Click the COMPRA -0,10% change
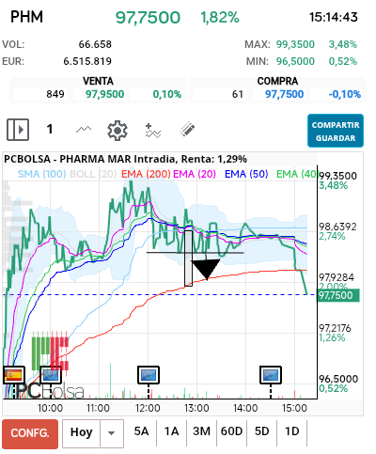 (345, 94)
